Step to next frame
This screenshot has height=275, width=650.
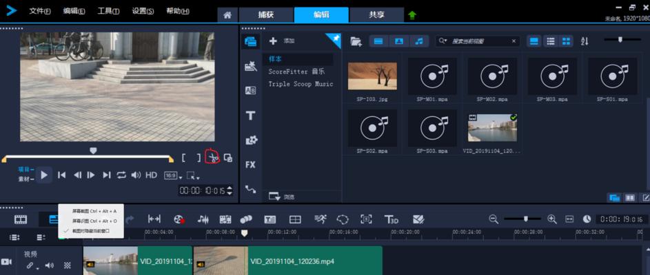(91, 175)
